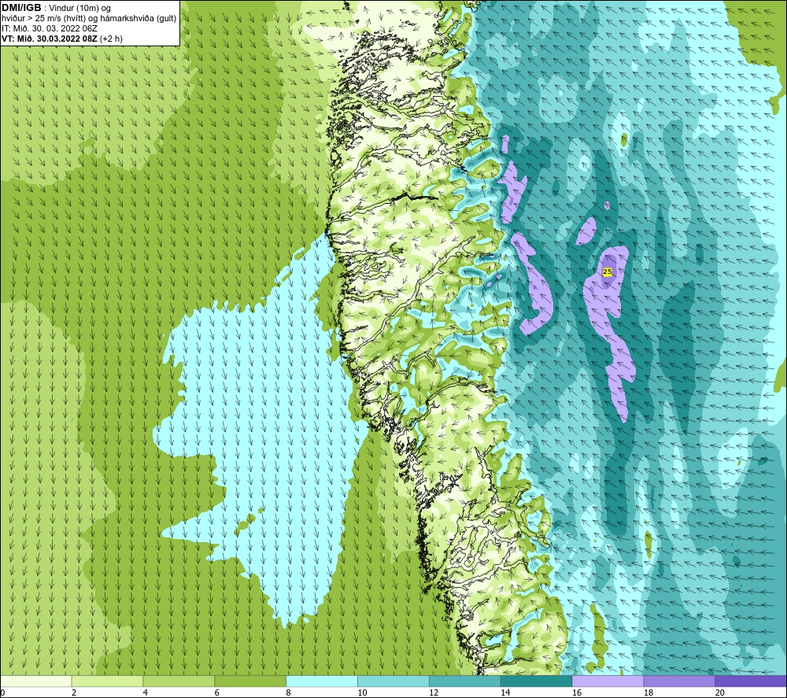Click the 'DMI/IGB' title text
787x698 pixels.
(21, 8)
